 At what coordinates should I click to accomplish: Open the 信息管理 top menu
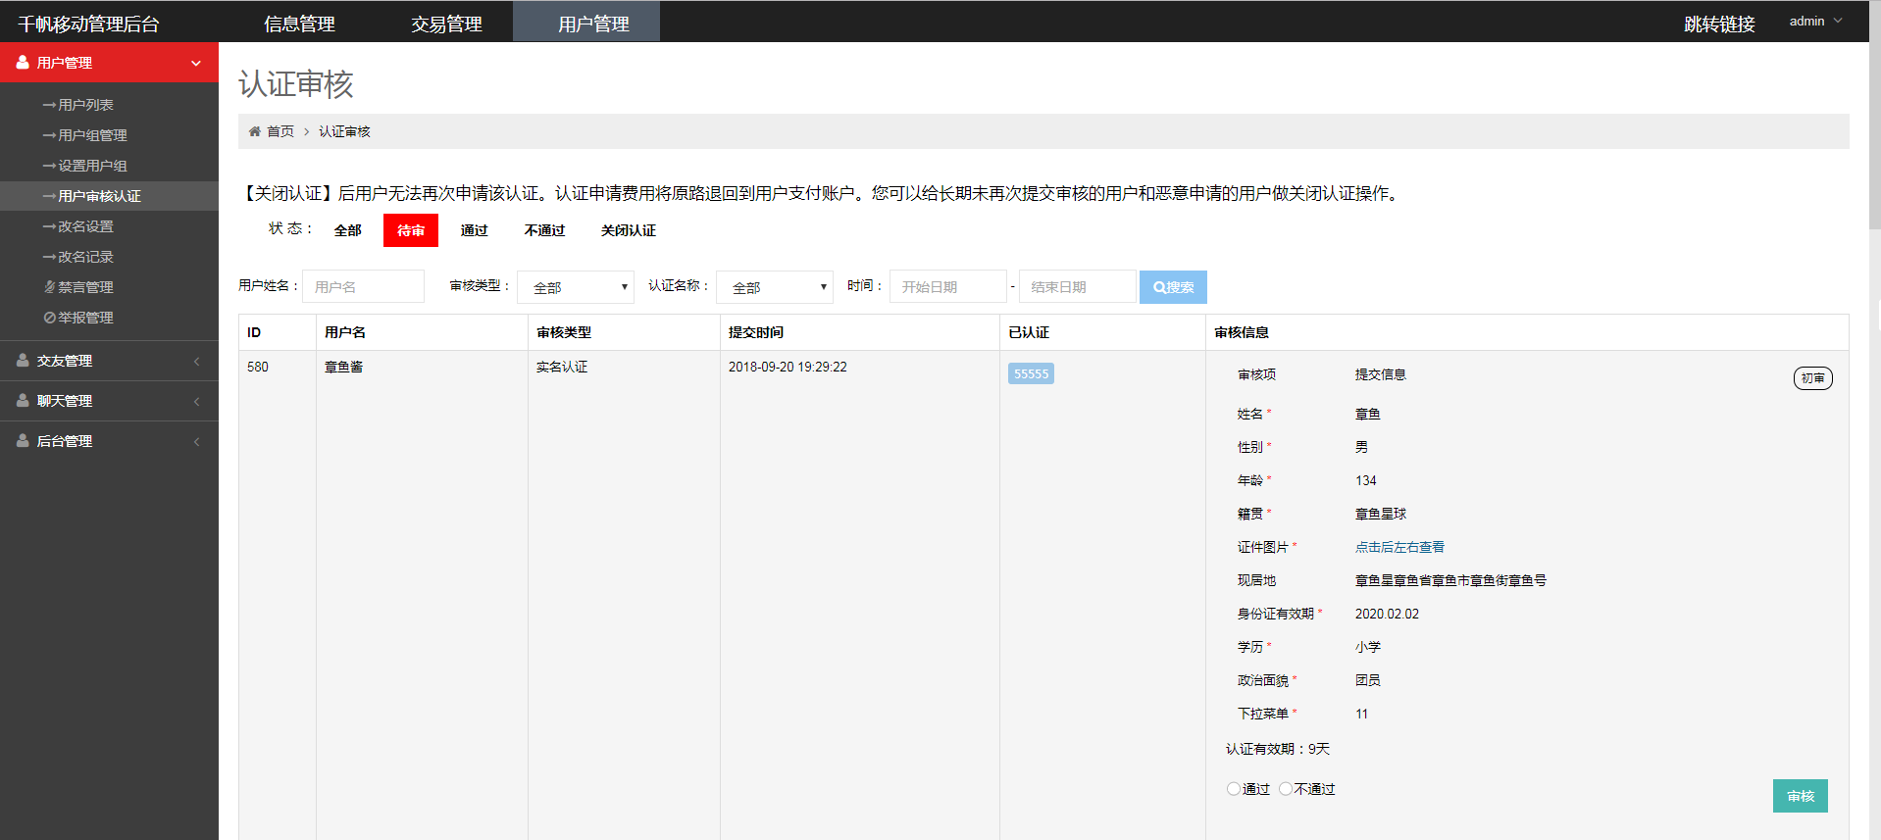pyautogui.click(x=299, y=24)
